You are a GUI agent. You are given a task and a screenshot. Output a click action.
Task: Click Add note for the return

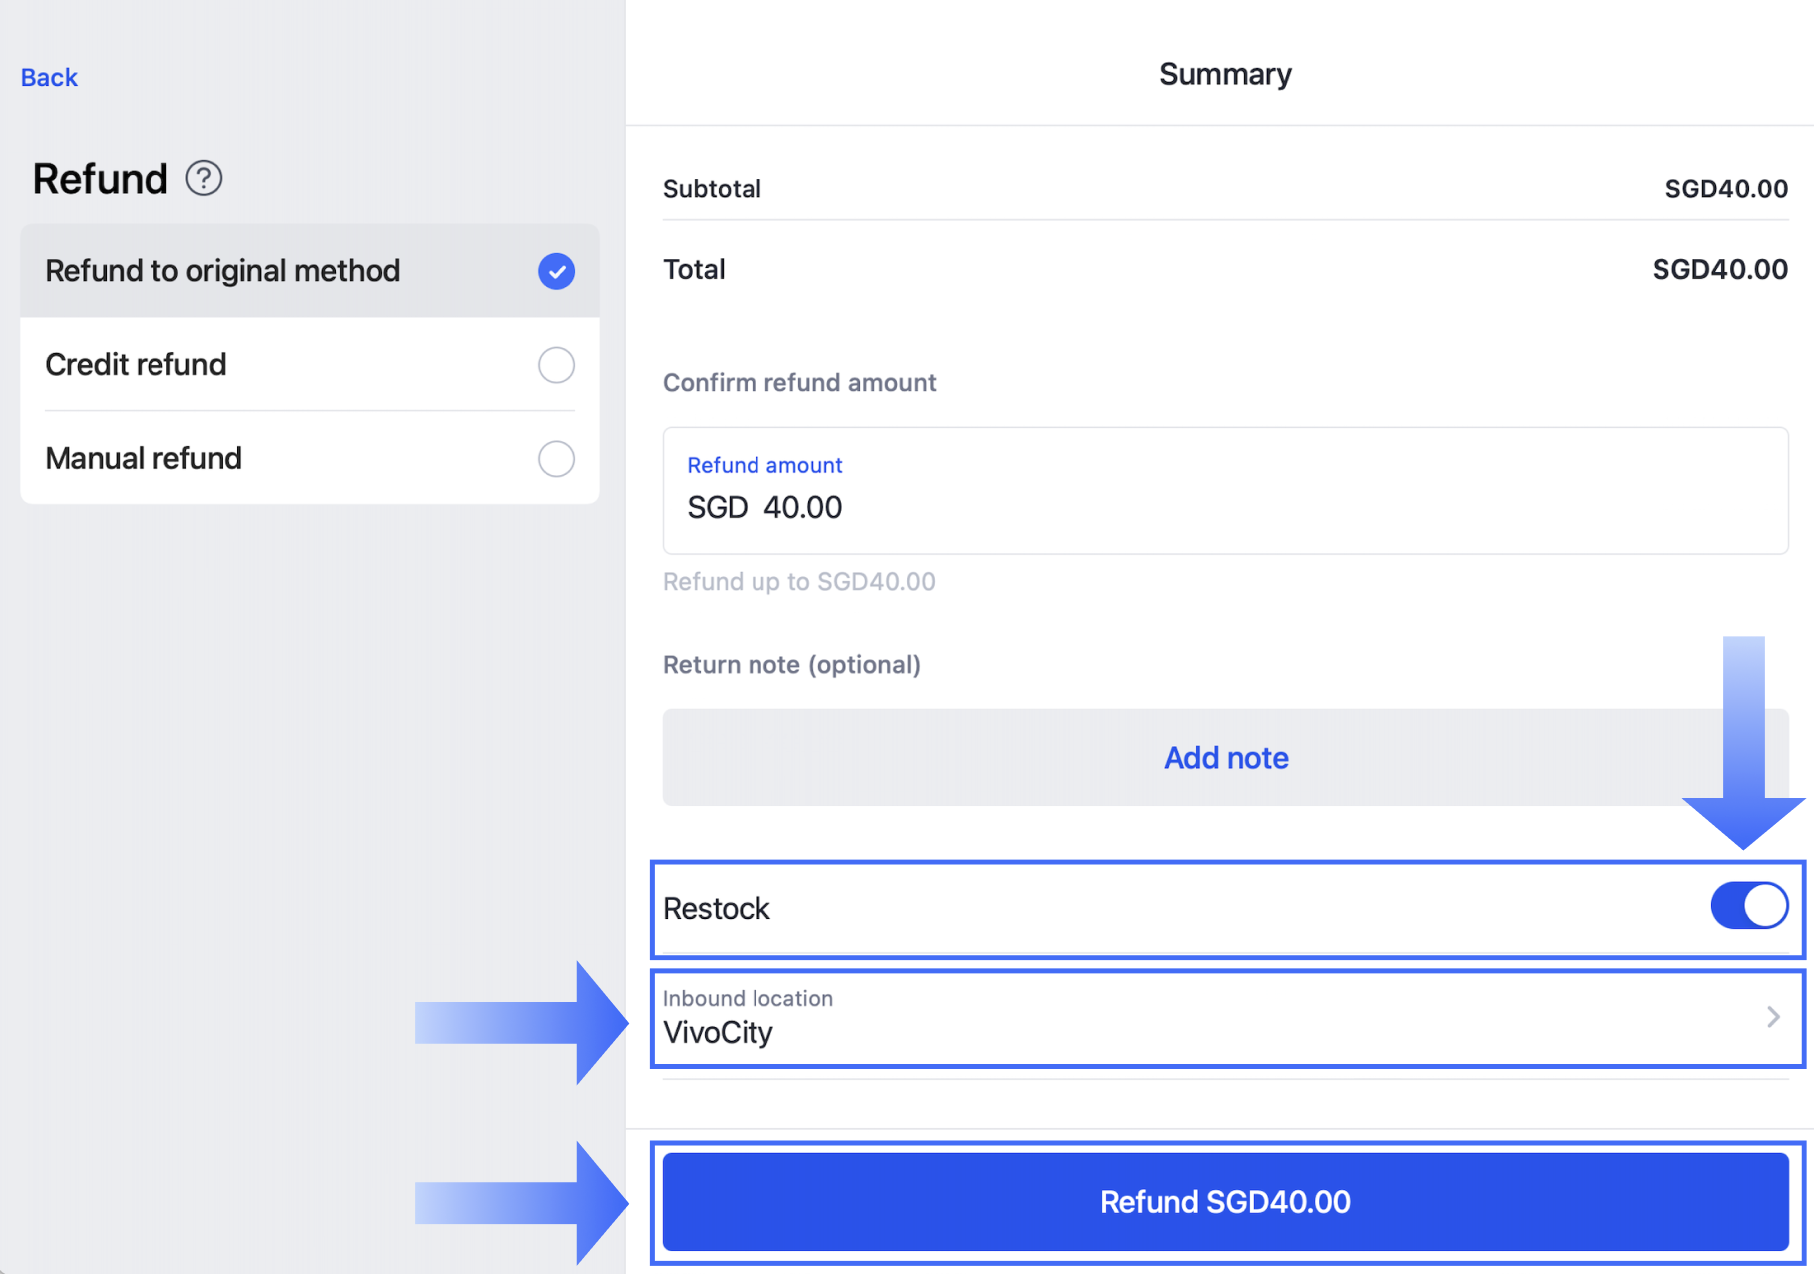pos(1225,758)
